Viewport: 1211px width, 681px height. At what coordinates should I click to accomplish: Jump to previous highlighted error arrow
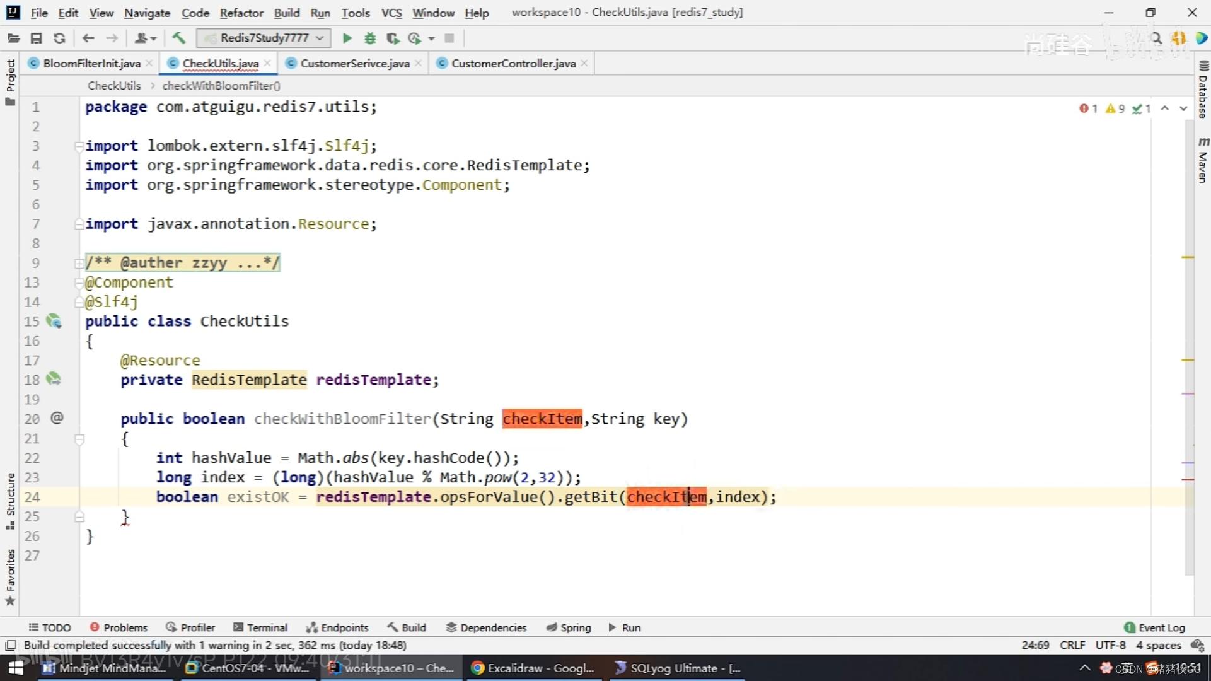tap(1165, 108)
